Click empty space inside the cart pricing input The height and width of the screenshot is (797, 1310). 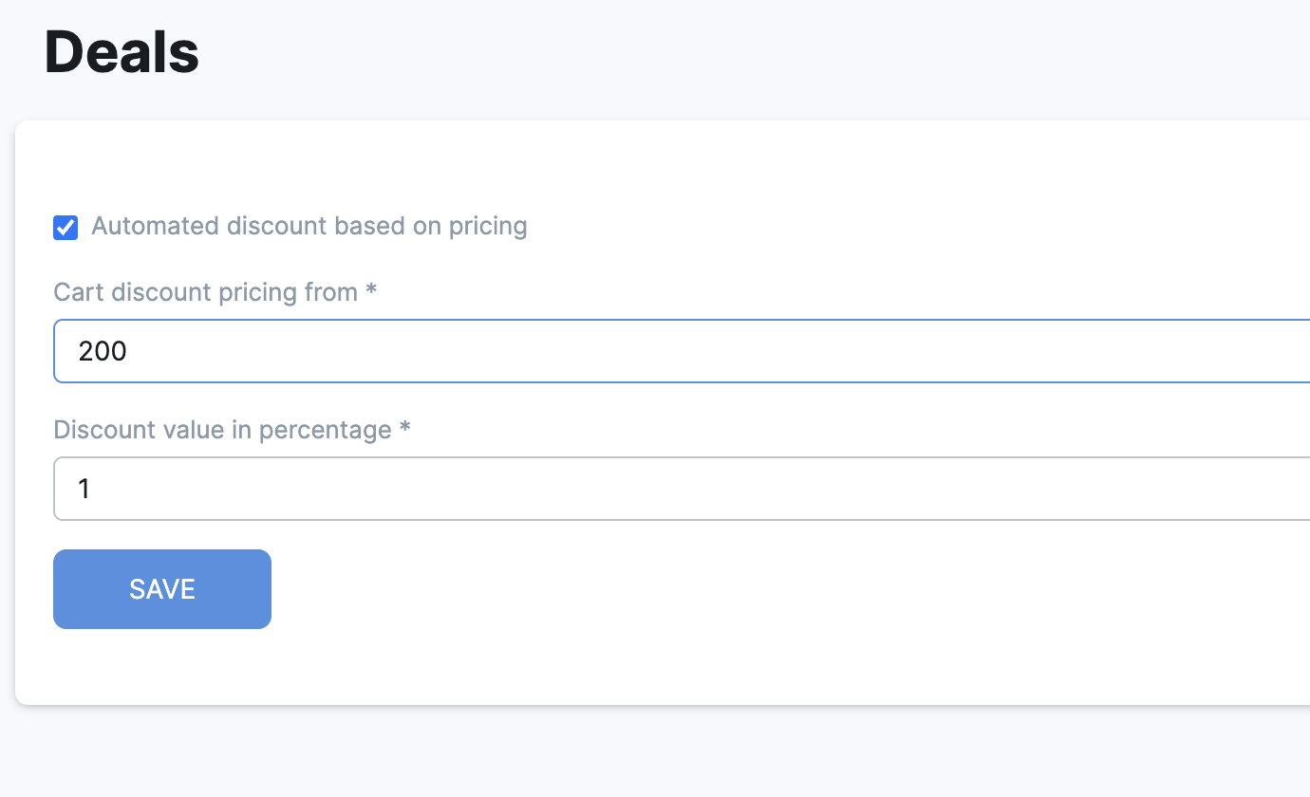click(759, 351)
